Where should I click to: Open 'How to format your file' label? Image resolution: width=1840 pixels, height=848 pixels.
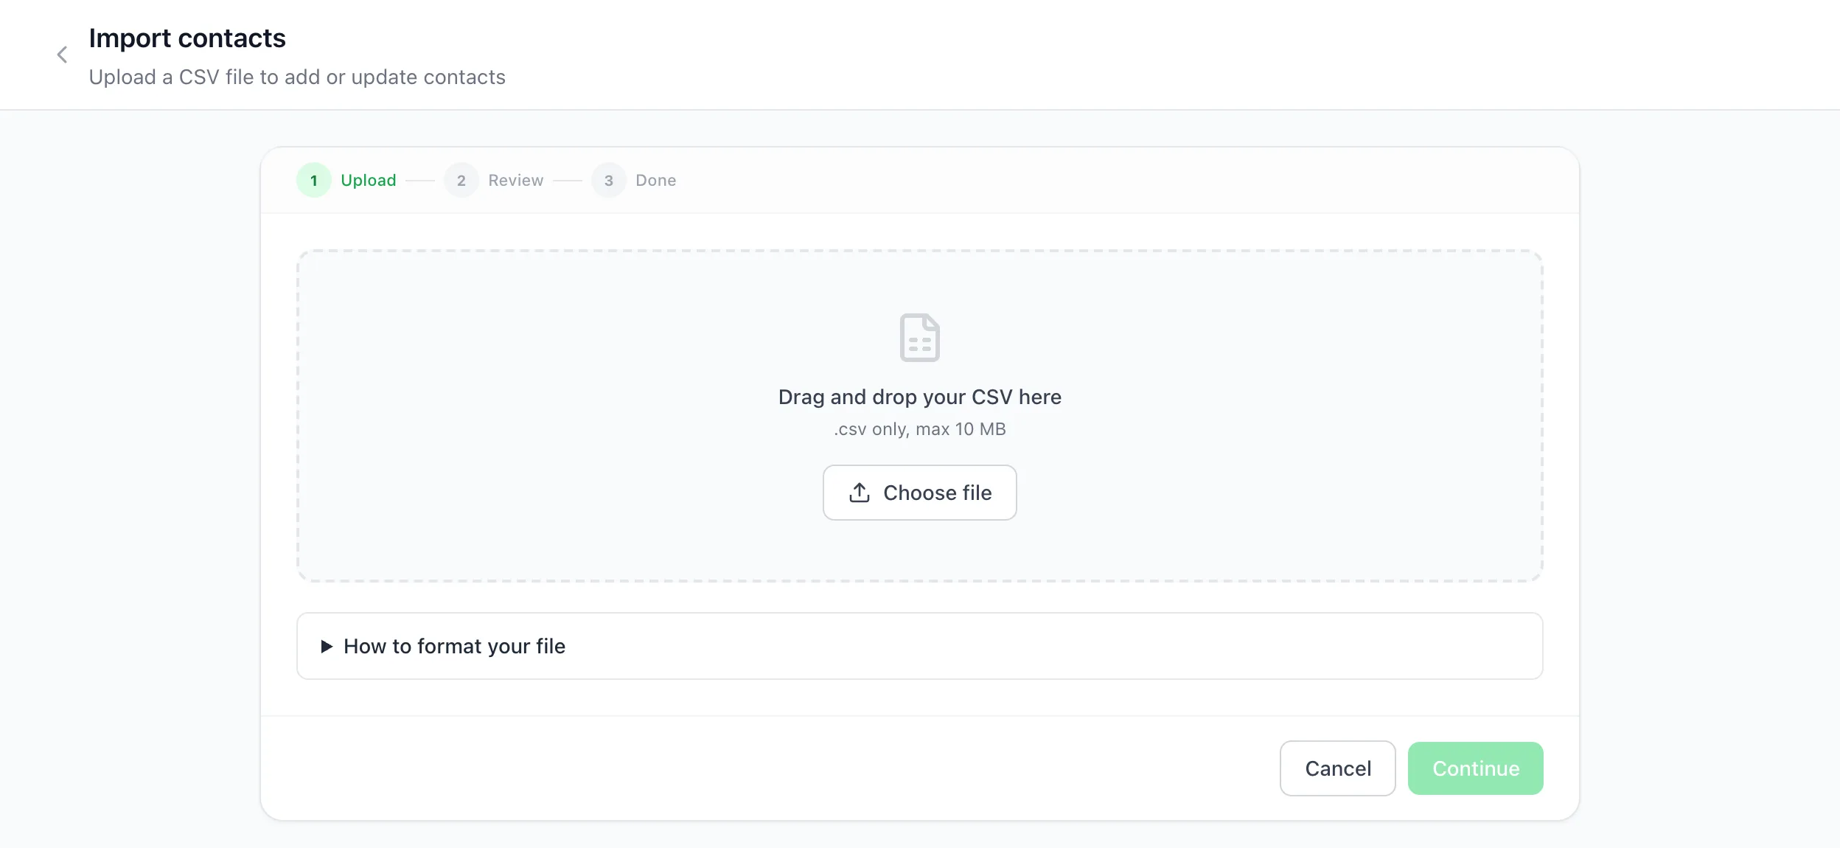[x=455, y=647]
